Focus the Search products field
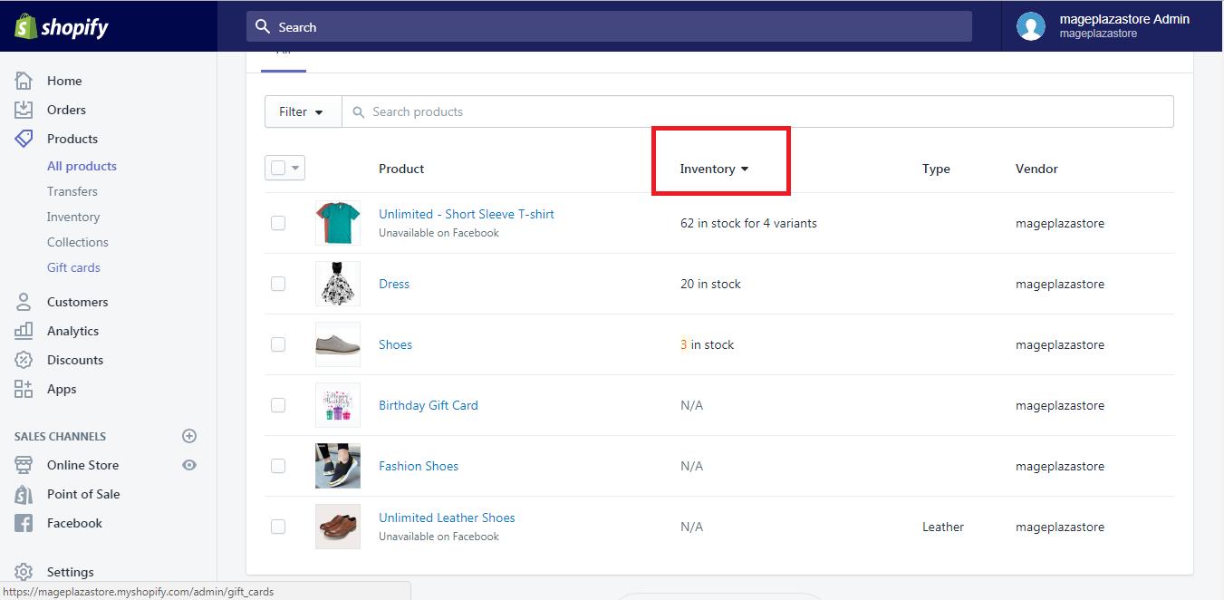 [757, 111]
